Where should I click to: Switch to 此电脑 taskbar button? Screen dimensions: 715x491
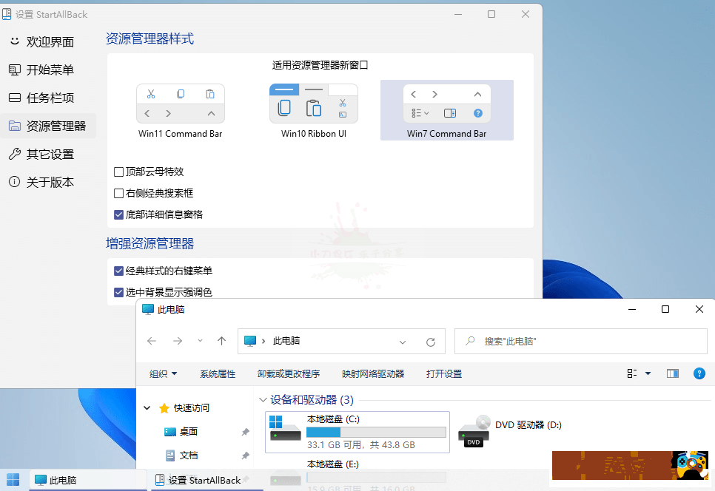(88, 480)
